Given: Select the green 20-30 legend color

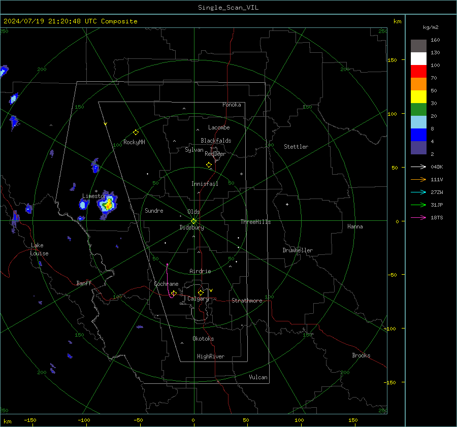Looking at the screenshot, I should point(418,110).
